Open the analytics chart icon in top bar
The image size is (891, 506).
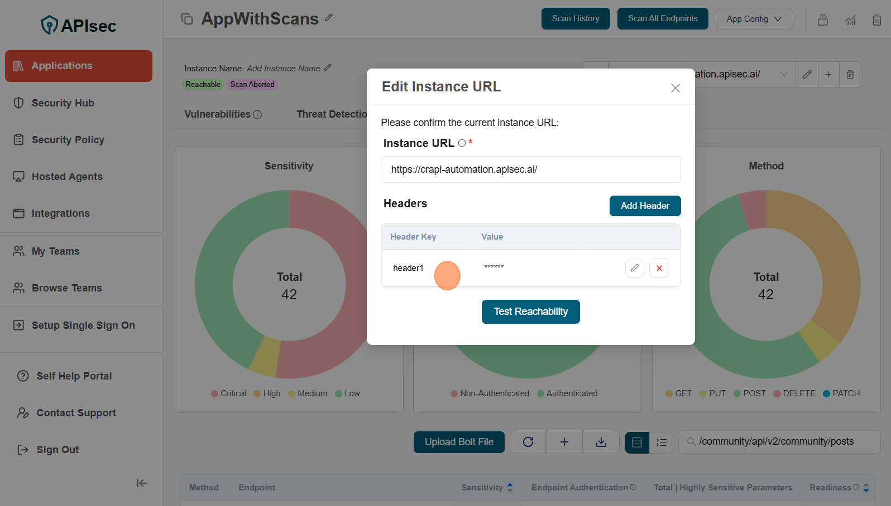point(850,20)
